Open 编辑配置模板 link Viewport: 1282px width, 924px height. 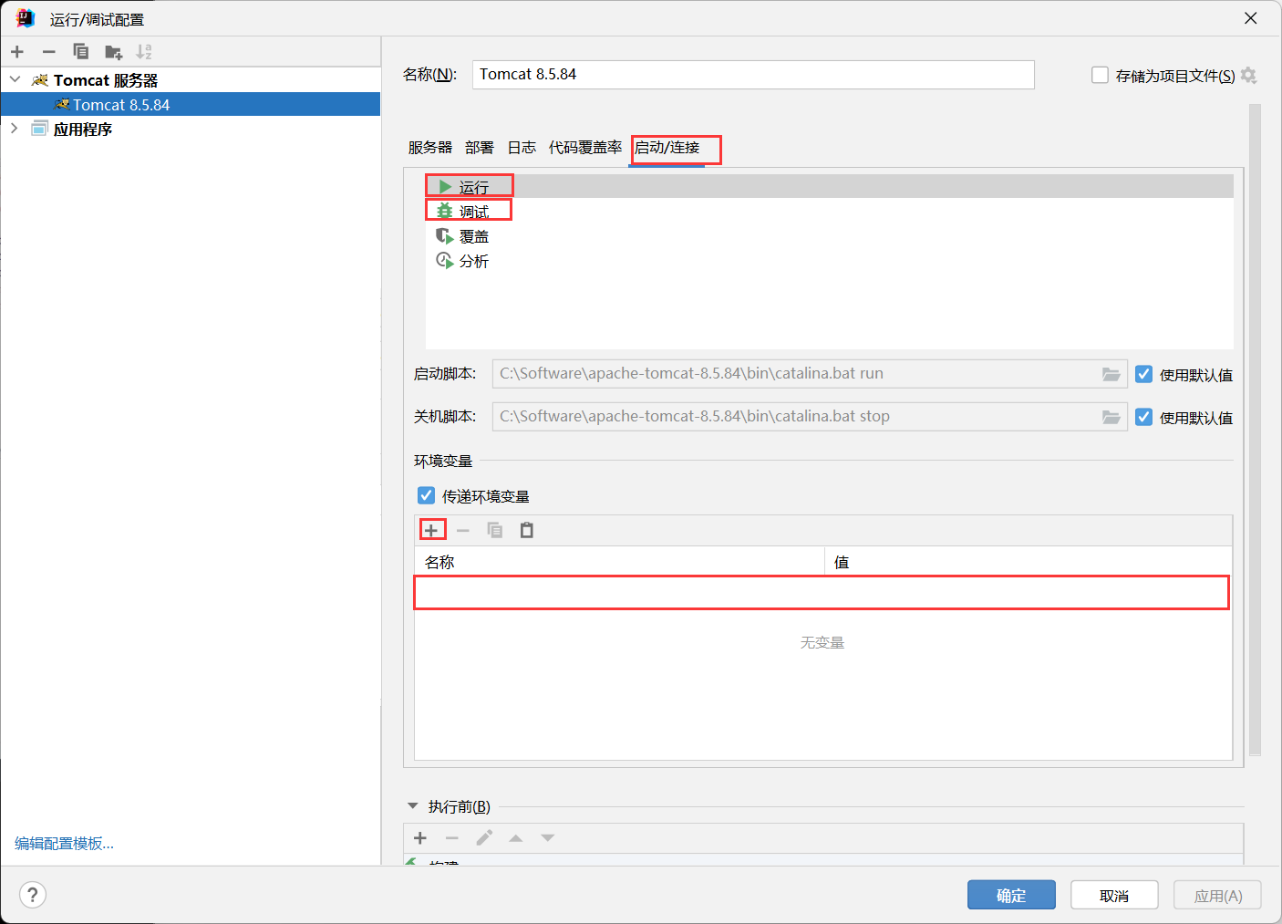click(64, 843)
